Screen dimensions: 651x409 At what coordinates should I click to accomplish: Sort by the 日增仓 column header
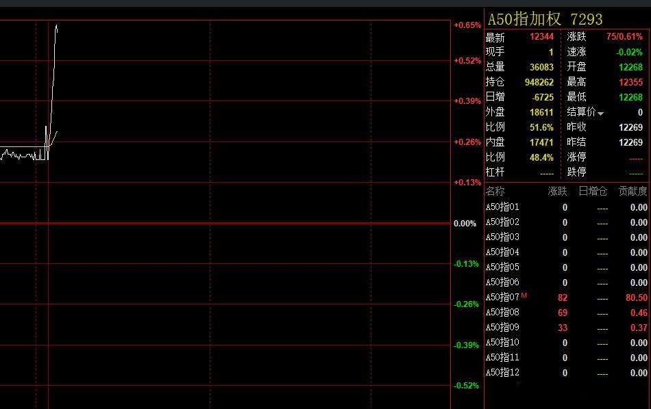593,191
